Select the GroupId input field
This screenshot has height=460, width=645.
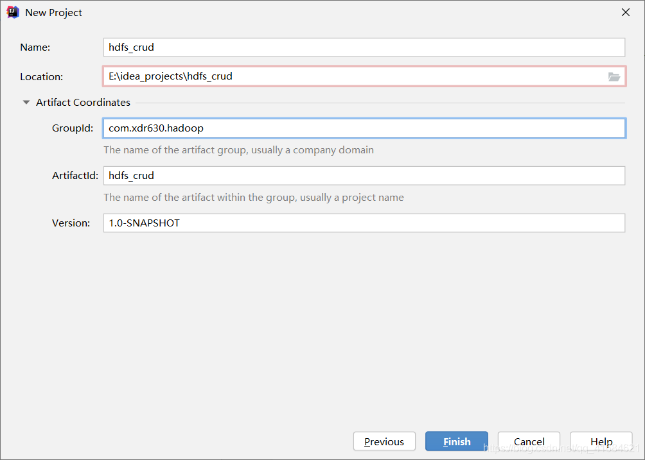(364, 128)
